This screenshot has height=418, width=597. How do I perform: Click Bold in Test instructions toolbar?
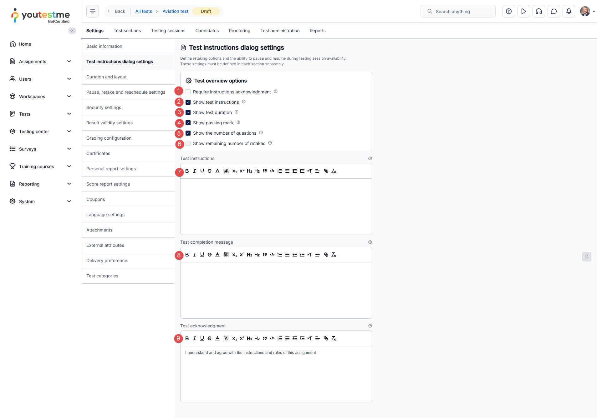187,171
